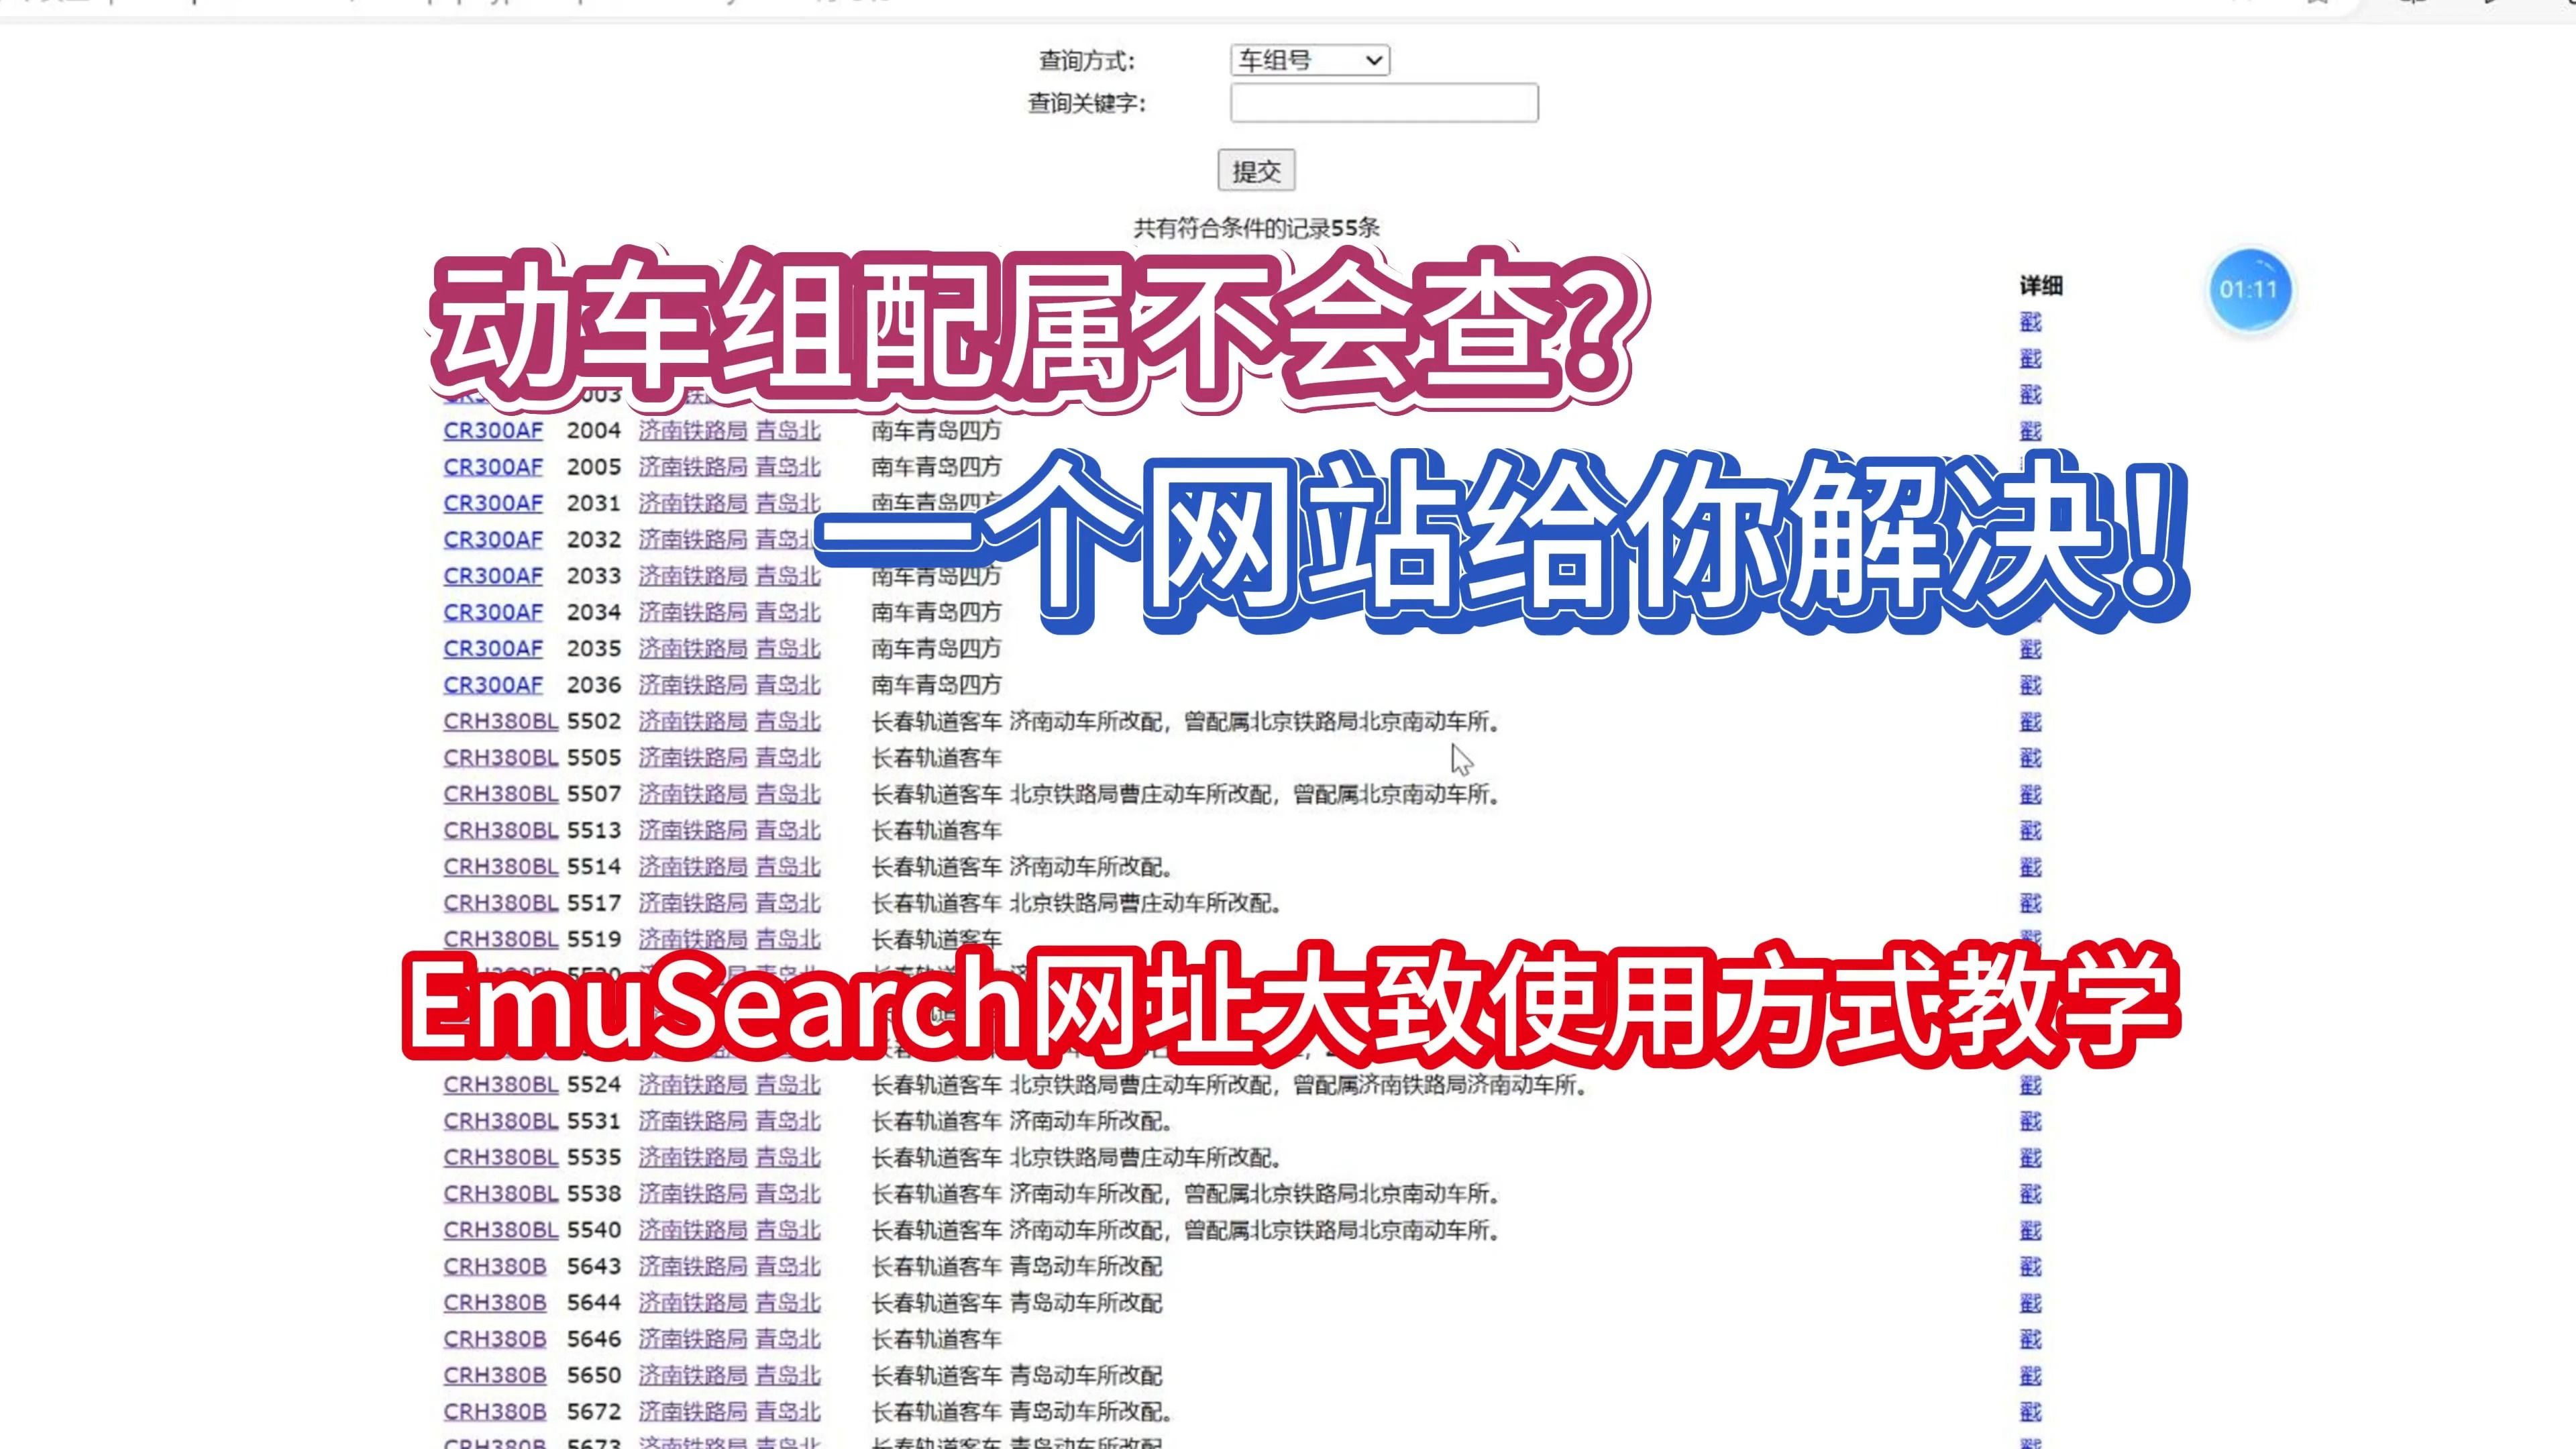Open the 戳 detail link for row 5538
This screenshot has width=2576, height=1449.
[x=2030, y=1194]
